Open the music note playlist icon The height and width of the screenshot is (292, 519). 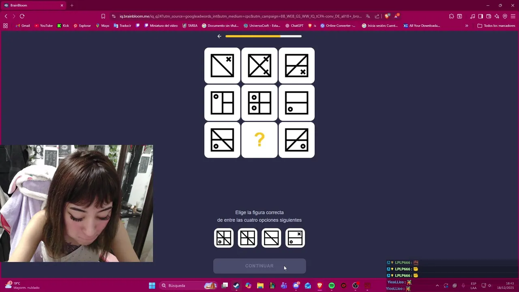pyautogui.click(x=472, y=16)
